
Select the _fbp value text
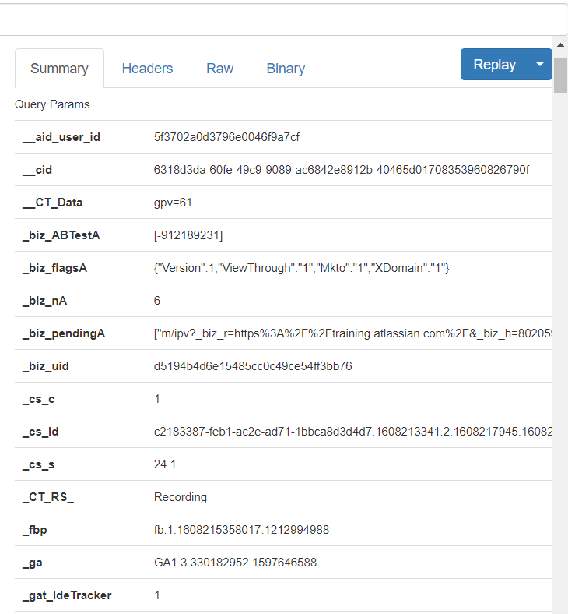[x=241, y=530]
